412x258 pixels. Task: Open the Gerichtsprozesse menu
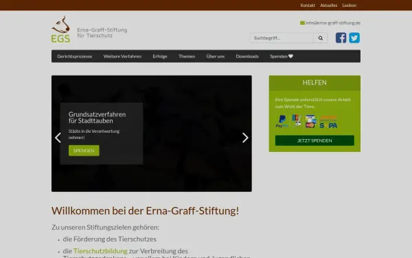point(75,56)
